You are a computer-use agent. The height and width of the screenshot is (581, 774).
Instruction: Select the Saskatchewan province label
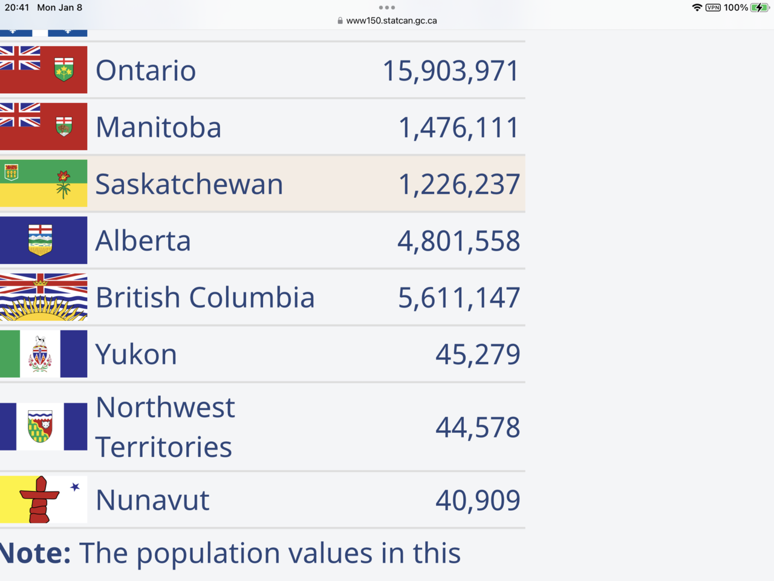(189, 184)
